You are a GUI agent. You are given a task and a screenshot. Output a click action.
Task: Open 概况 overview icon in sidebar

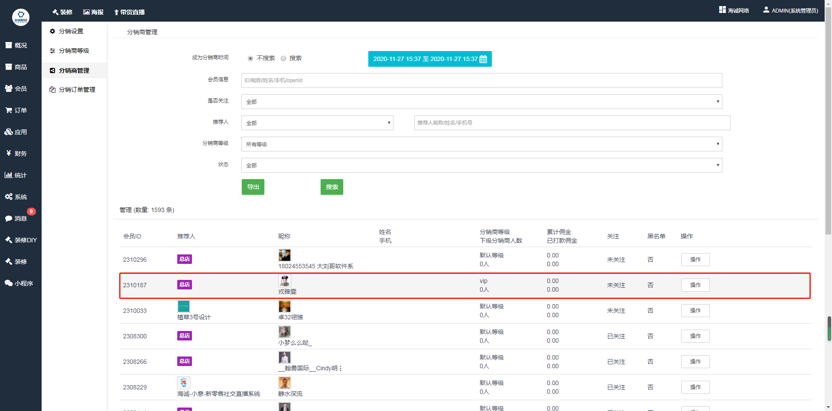(9, 45)
